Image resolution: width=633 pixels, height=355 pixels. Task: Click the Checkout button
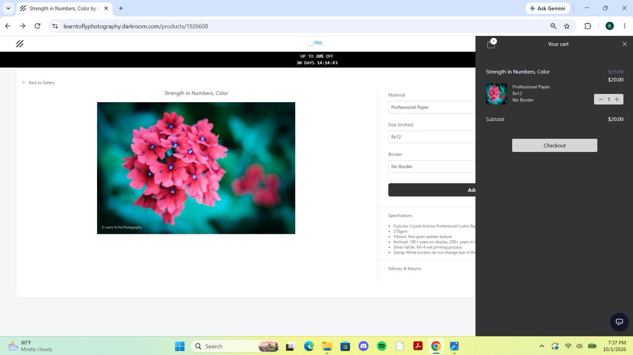point(554,145)
